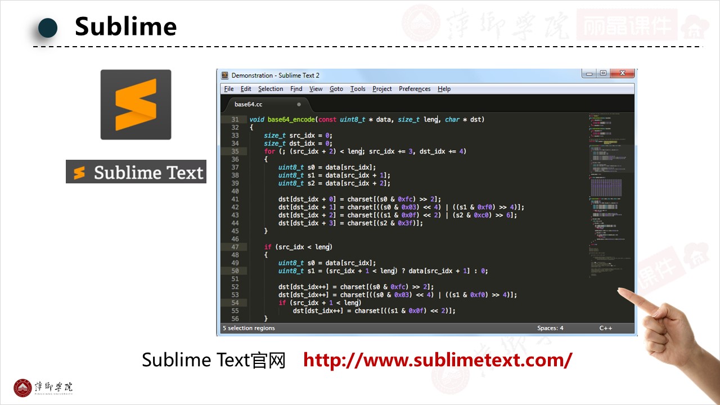Click line number 50 in the gutter
Viewport: 720px width, 405px height.
235,271
